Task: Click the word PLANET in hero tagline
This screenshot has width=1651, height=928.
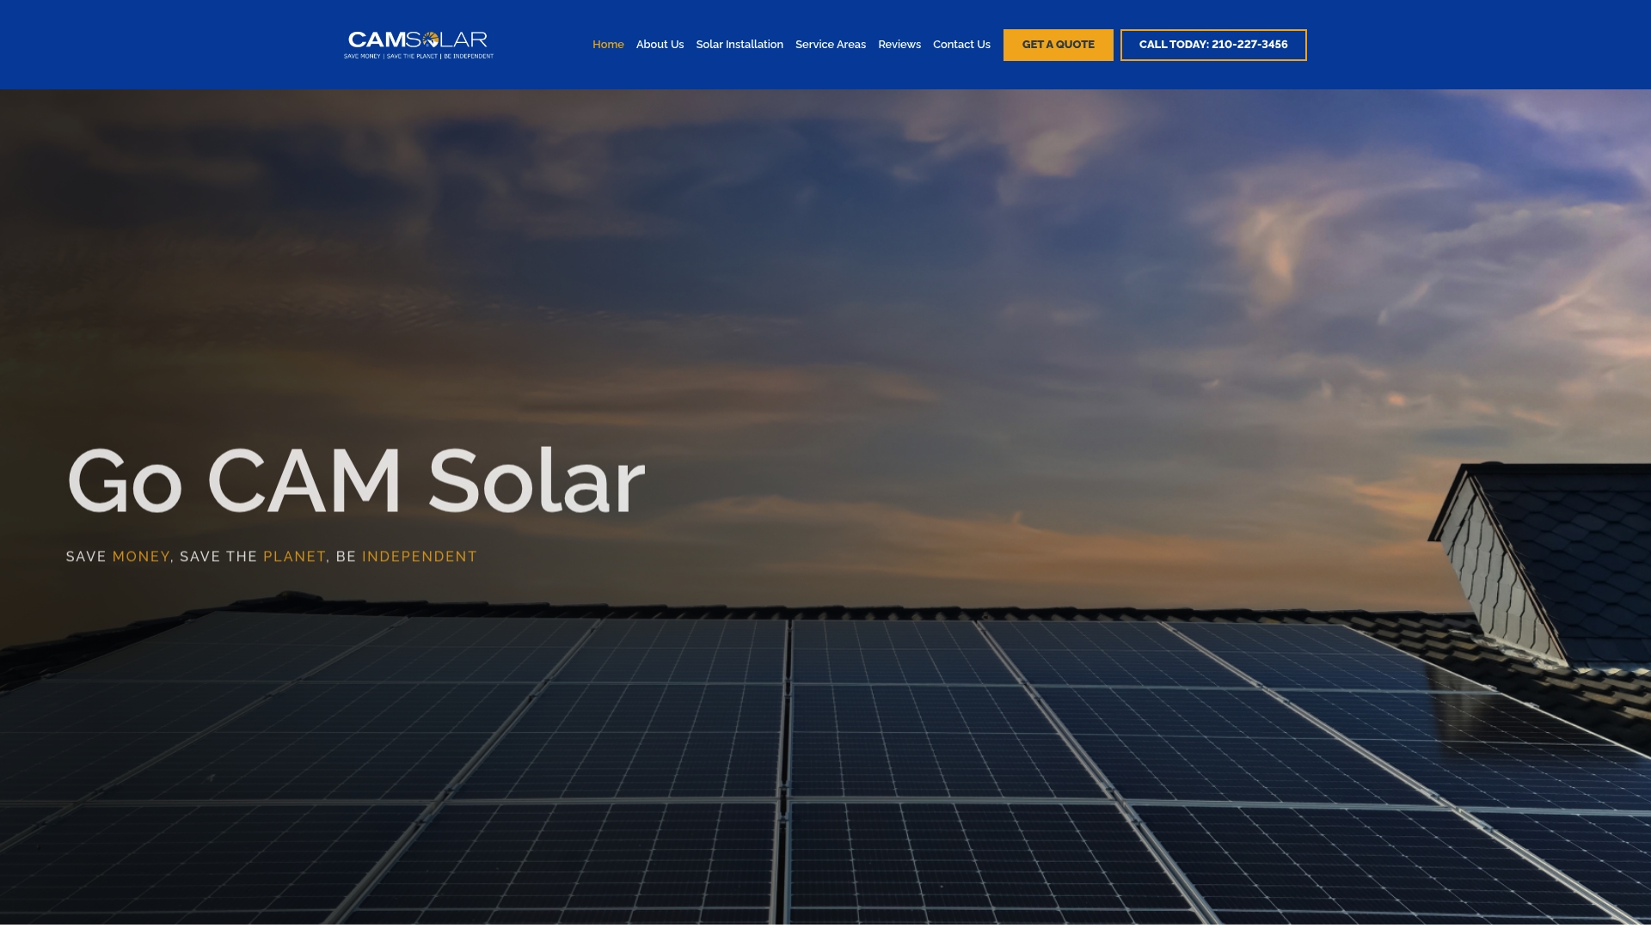Action: click(294, 557)
